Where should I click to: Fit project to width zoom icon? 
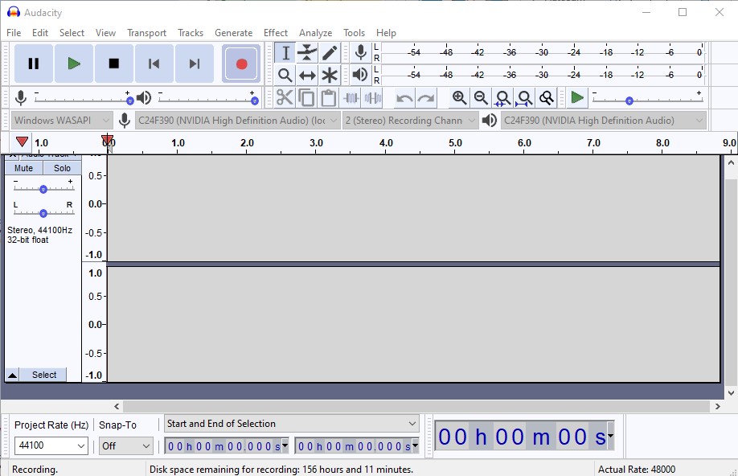[524, 97]
